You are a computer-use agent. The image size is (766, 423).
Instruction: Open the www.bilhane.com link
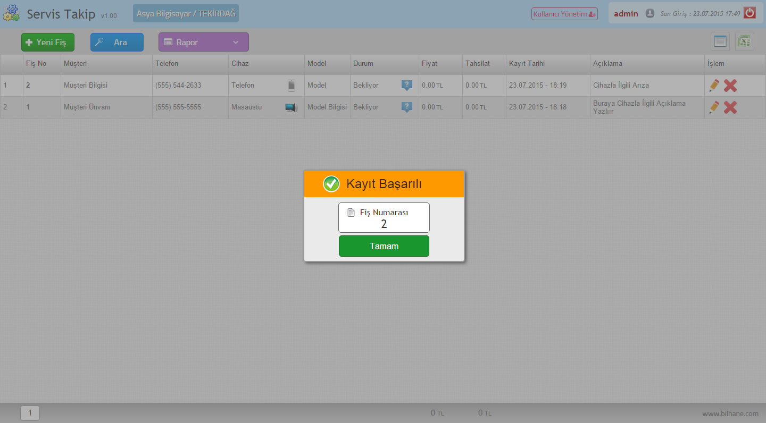coord(730,413)
